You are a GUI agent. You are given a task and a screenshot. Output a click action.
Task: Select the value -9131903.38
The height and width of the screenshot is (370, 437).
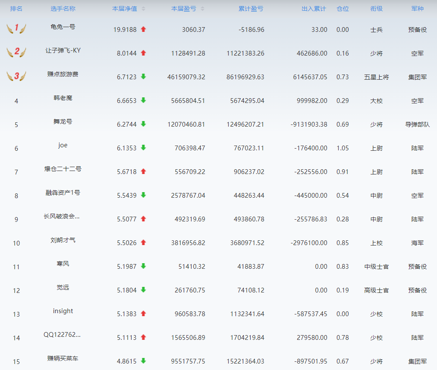(309, 124)
